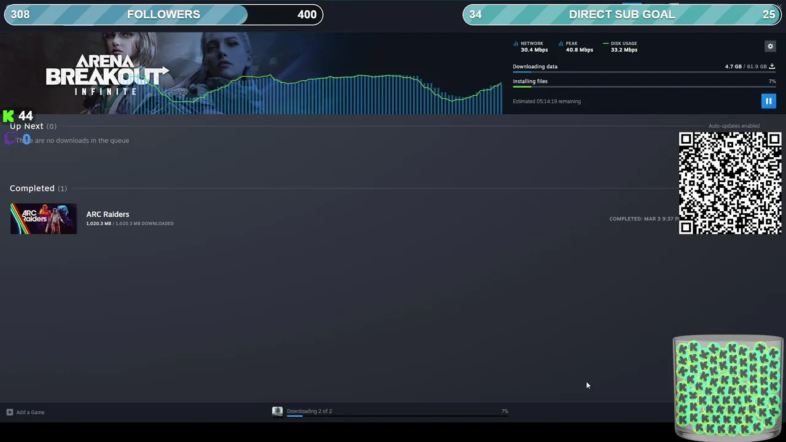Click the Completed Mar 3 timestamp
This screenshot has height=442, width=786.
[x=644, y=219]
